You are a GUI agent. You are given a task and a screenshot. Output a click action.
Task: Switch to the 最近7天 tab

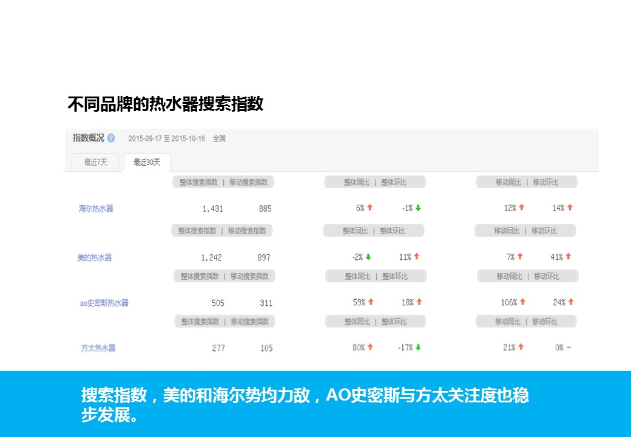pos(95,162)
